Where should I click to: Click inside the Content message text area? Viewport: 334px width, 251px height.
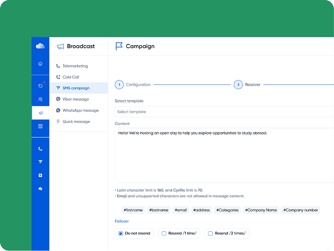click(224, 155)
